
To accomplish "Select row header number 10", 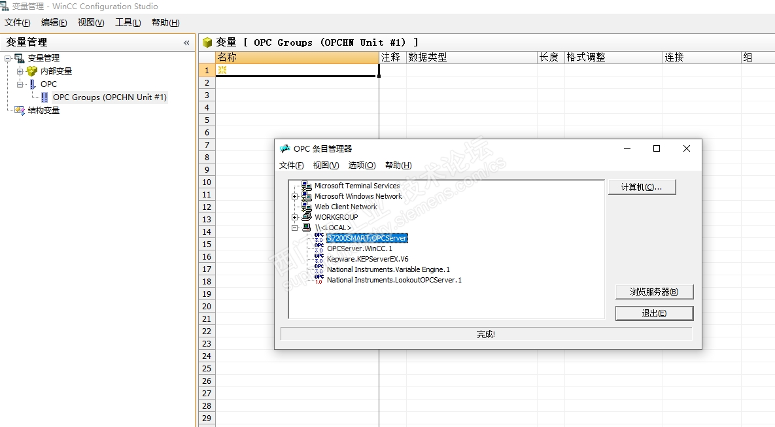I will [207, 182].
